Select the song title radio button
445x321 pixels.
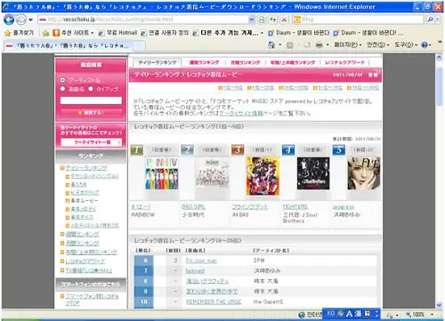coord(62,89)
